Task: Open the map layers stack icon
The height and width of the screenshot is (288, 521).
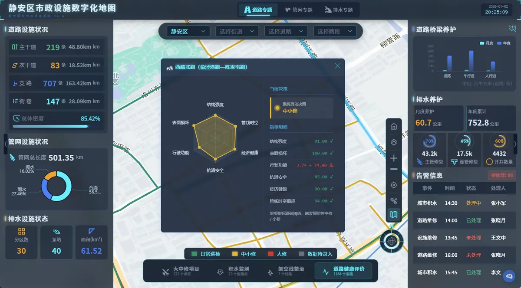Action: point(394,142)
